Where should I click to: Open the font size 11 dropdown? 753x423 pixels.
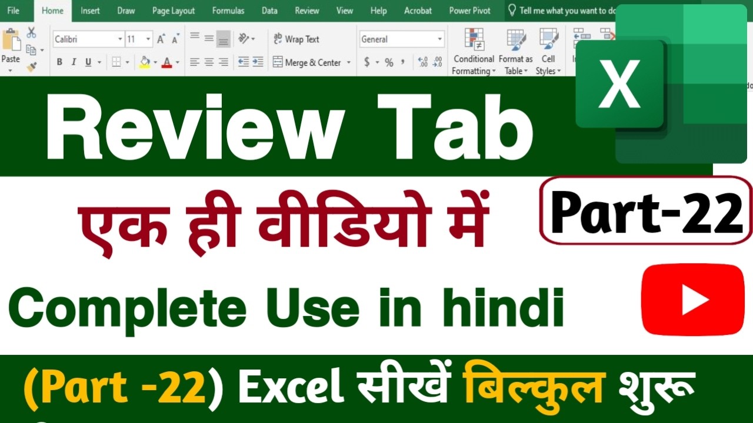click(x=148, y=39)
